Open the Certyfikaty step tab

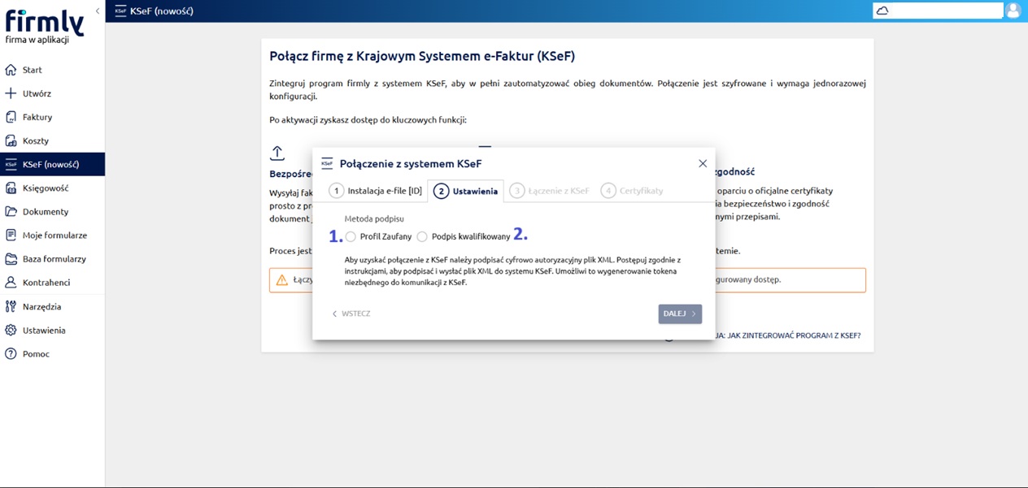(632, 191)
